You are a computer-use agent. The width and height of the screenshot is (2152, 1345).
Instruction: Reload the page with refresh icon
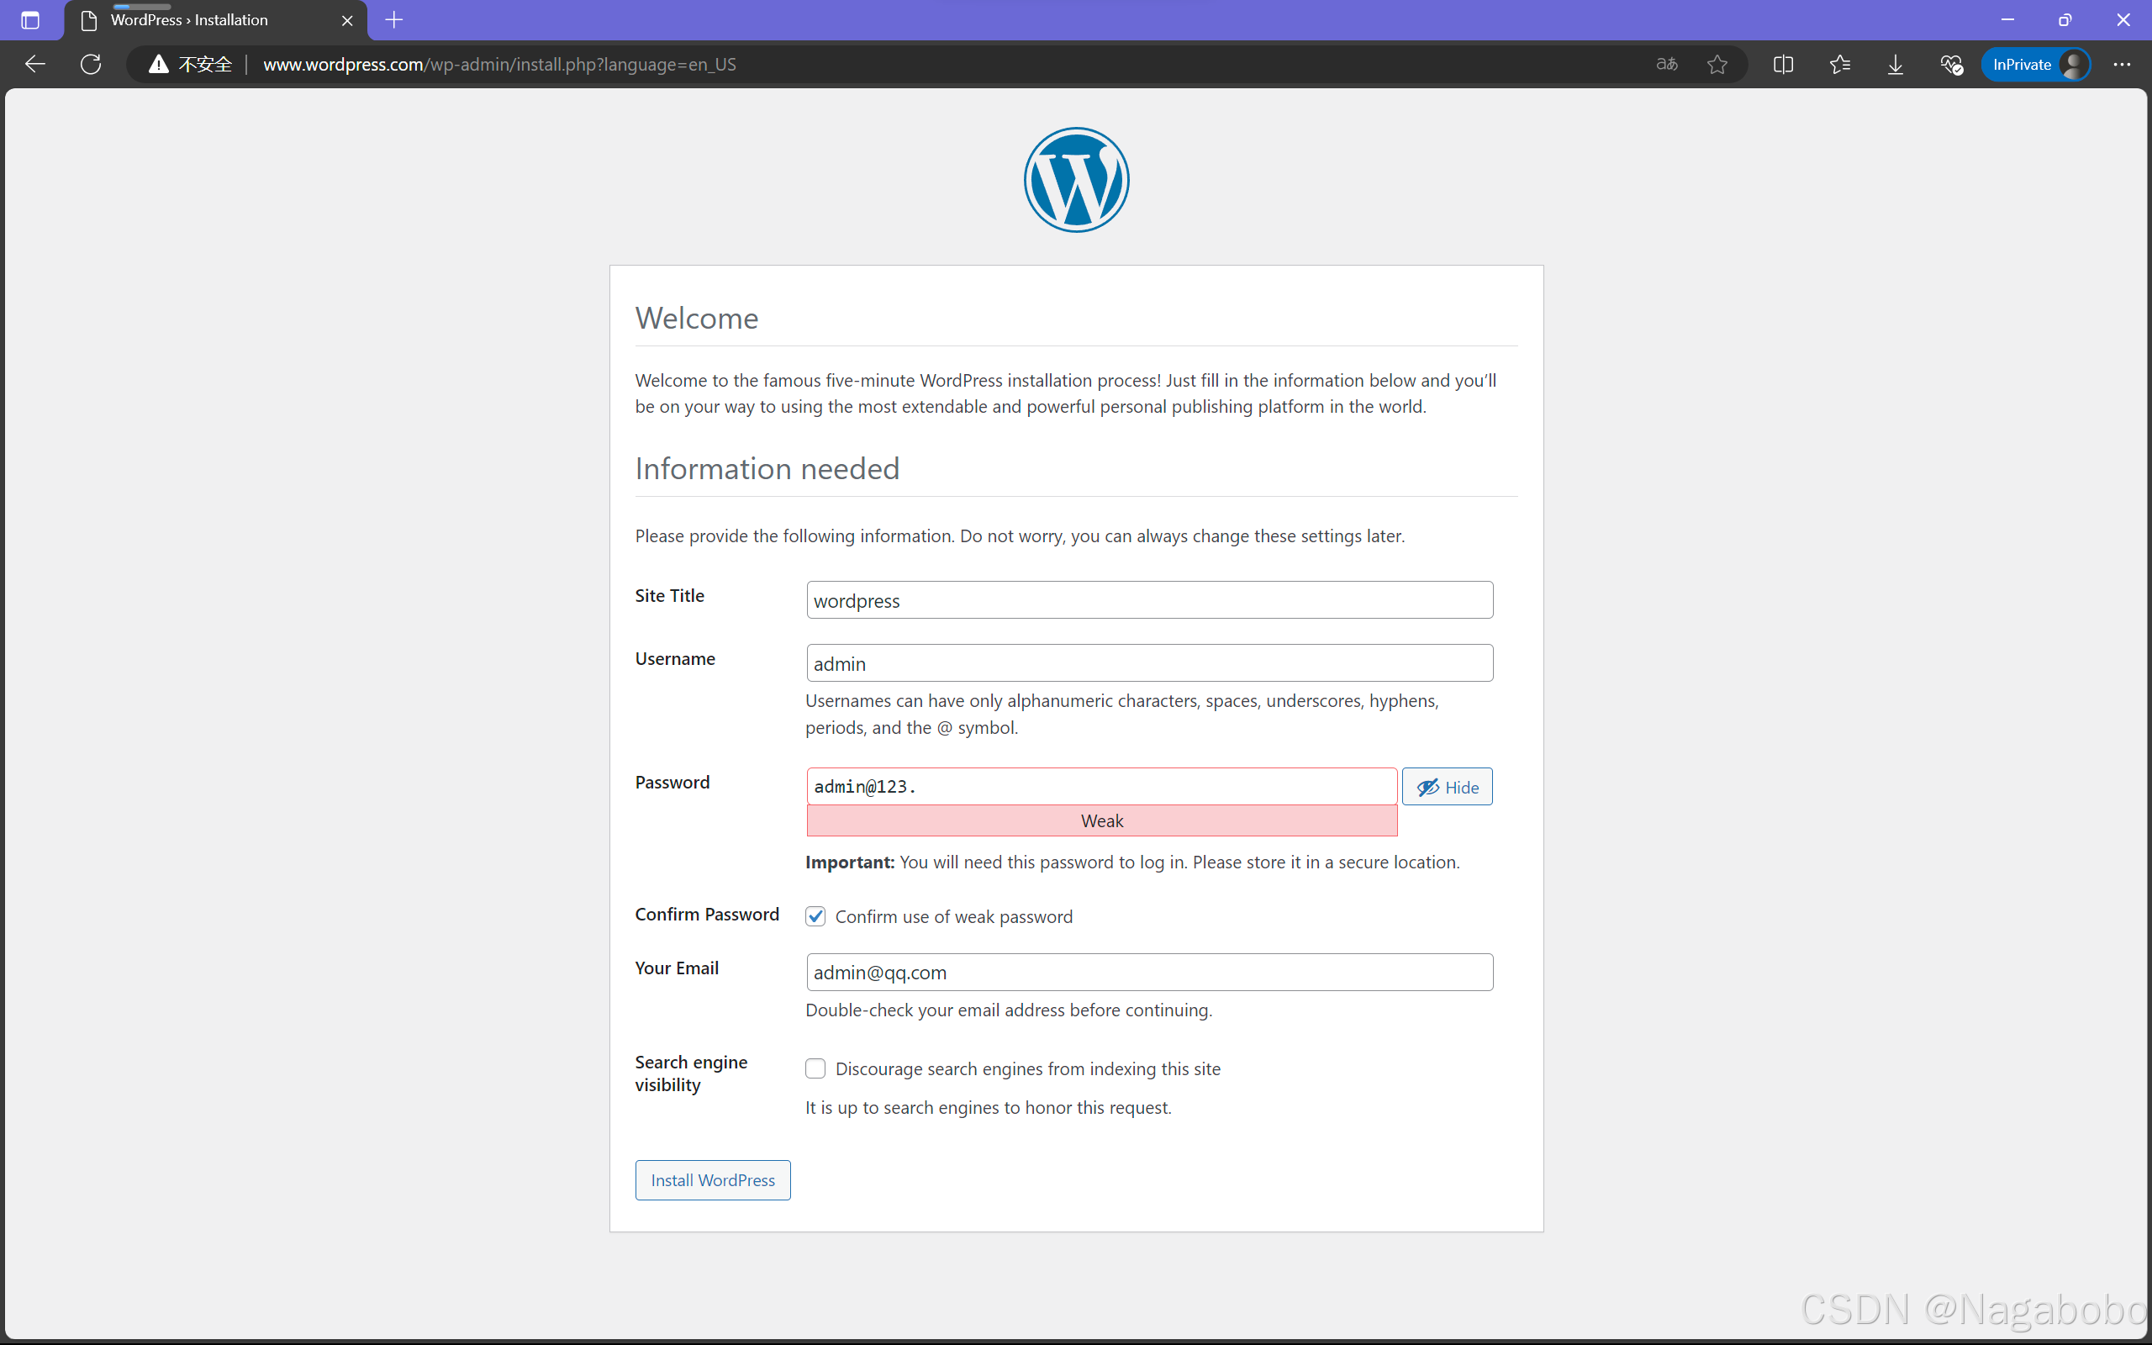[91, 64]
